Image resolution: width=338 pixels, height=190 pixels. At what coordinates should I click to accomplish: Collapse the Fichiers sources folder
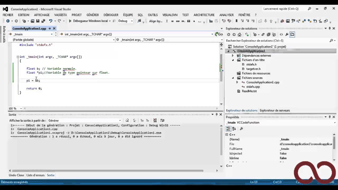(x=233, y=78)
